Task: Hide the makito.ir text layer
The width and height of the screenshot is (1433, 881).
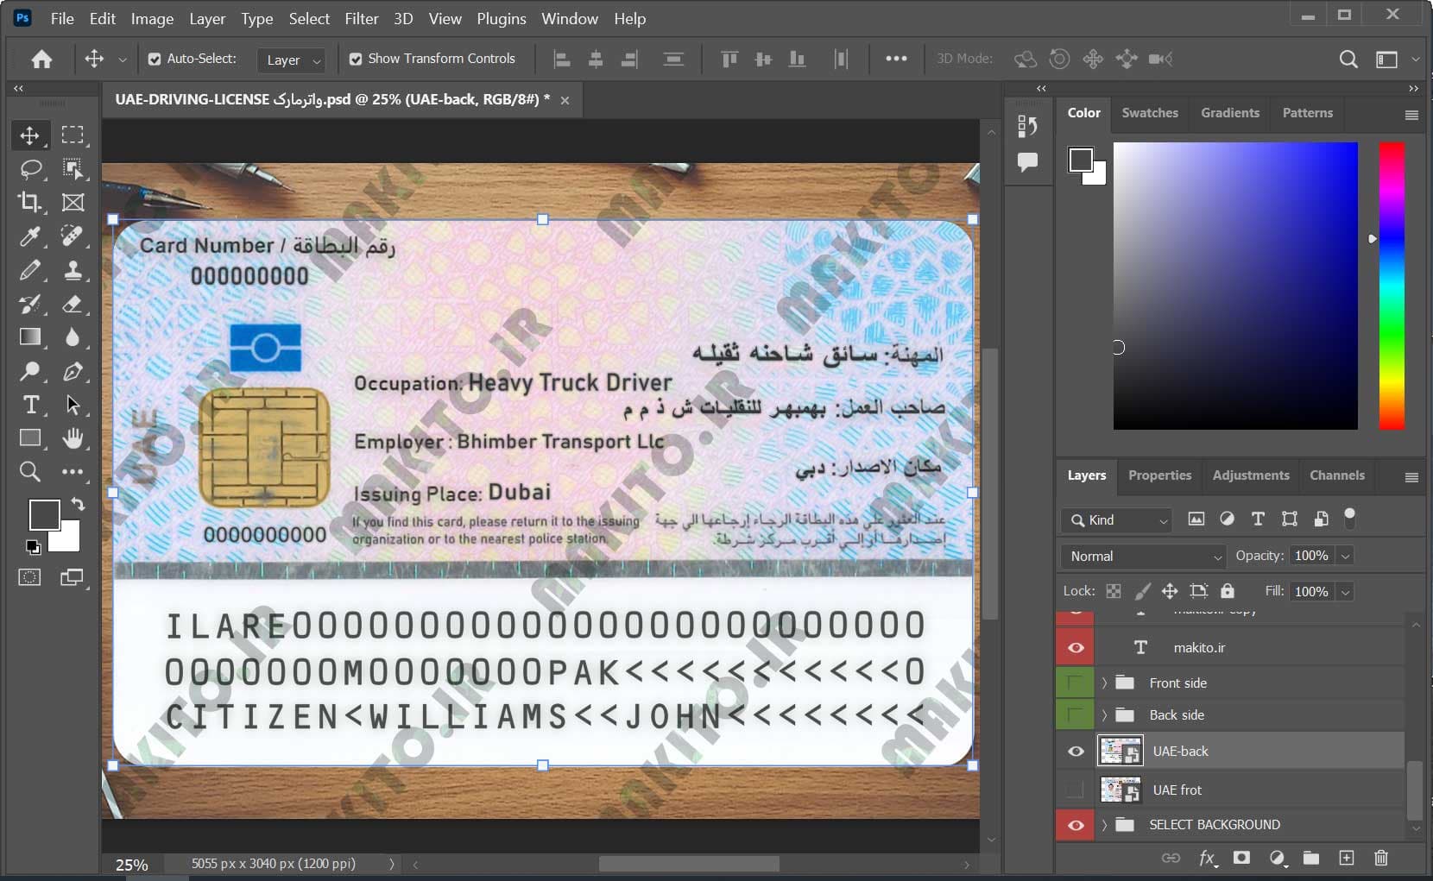Action: pyautogui.click(x=1076, y=647)
